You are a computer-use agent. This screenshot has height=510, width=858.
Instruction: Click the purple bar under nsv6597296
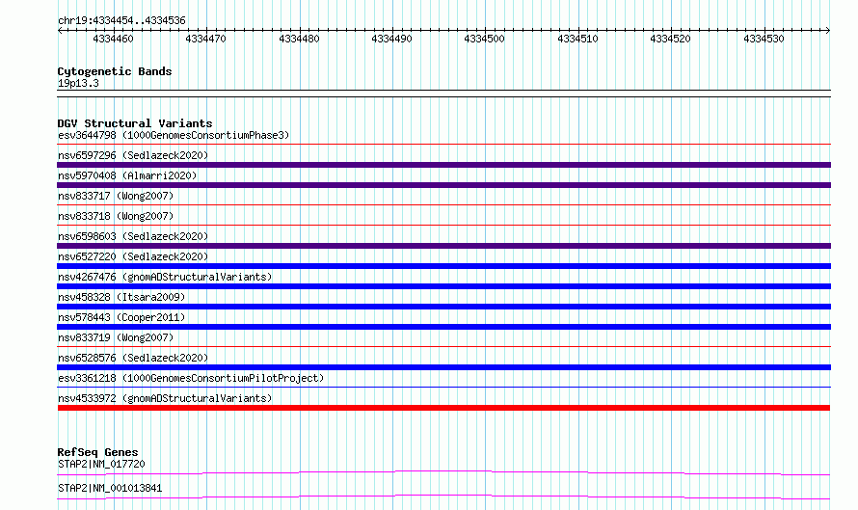[x=443, y=165]
